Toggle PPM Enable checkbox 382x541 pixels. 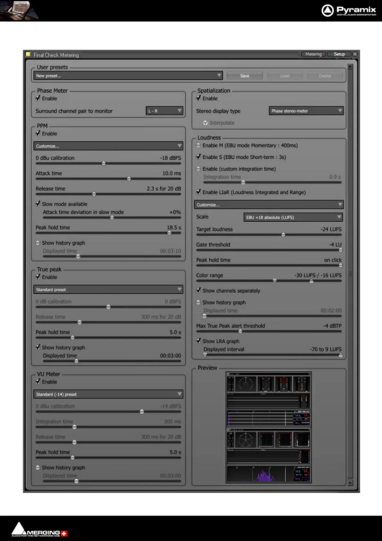[x=38, y=133]
